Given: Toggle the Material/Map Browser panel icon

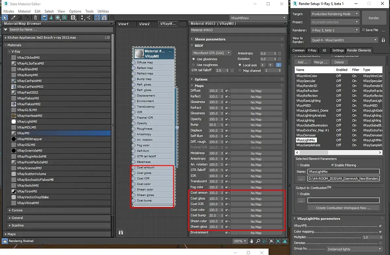Looking at the screenshot, I should [x=97, y=17].
